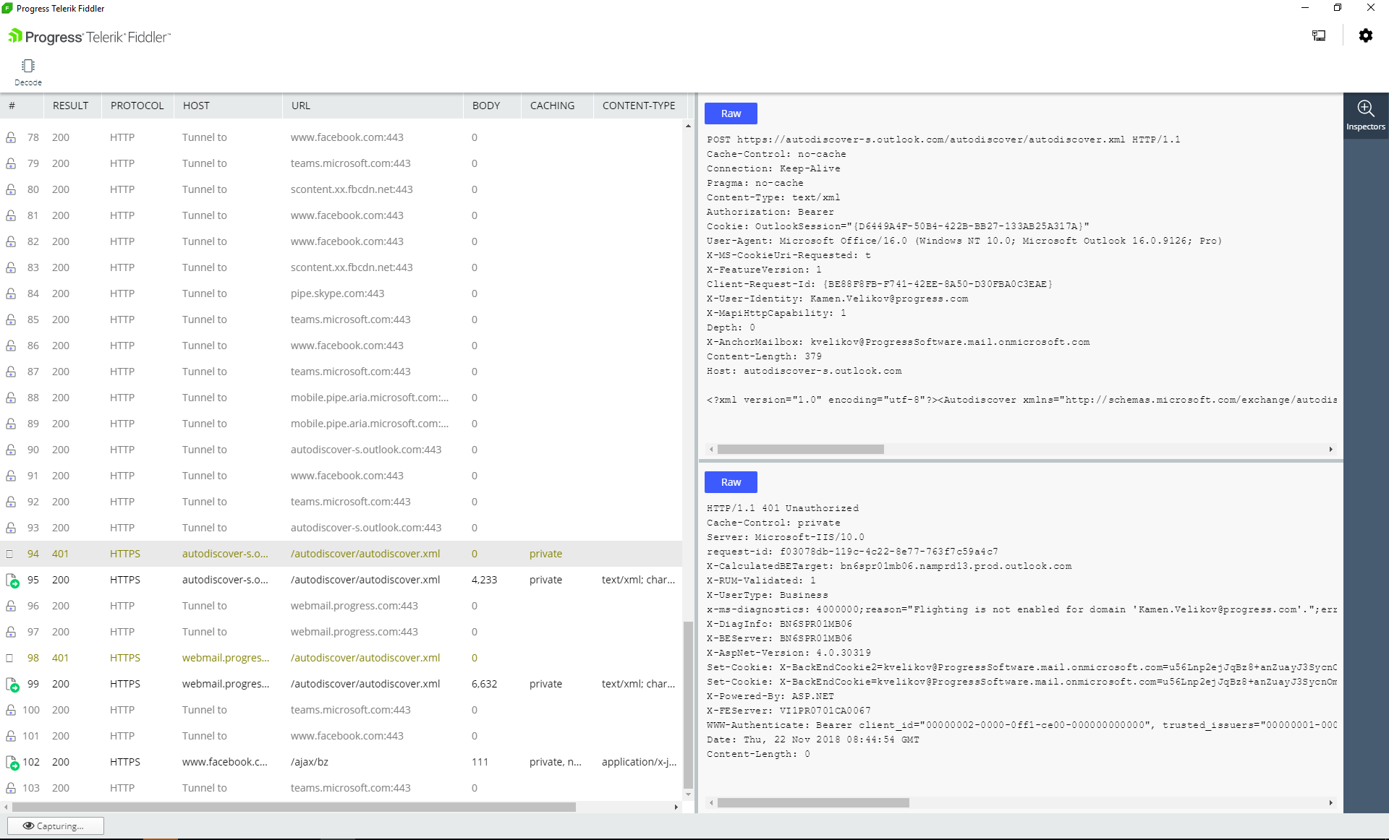The image size is (1389, 840).
Task: Click the lock icon beside session 103
Action: (x=11, y=788)
